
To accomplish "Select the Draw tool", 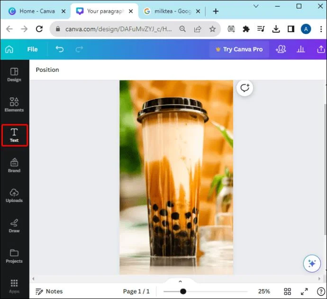I will click(x=14, y=226).
